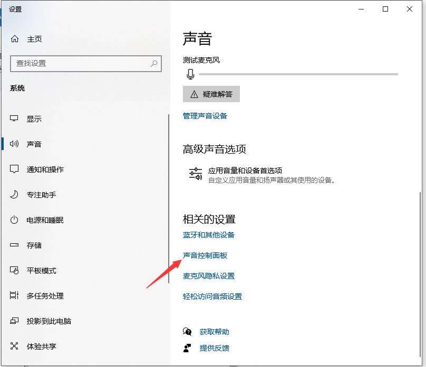Click the 查找设置 search field
The image size is (426, 367).
86,64
